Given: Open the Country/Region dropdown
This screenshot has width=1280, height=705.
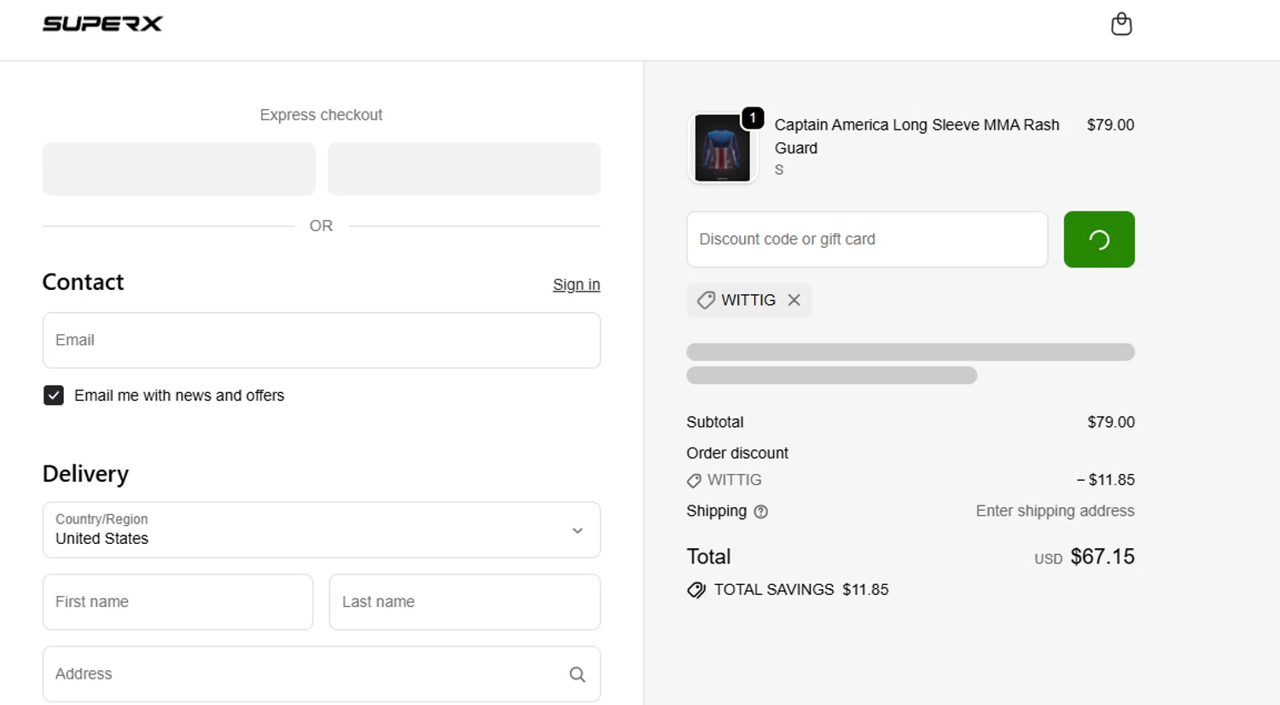Looking at the screenshot, I should 322,530.
